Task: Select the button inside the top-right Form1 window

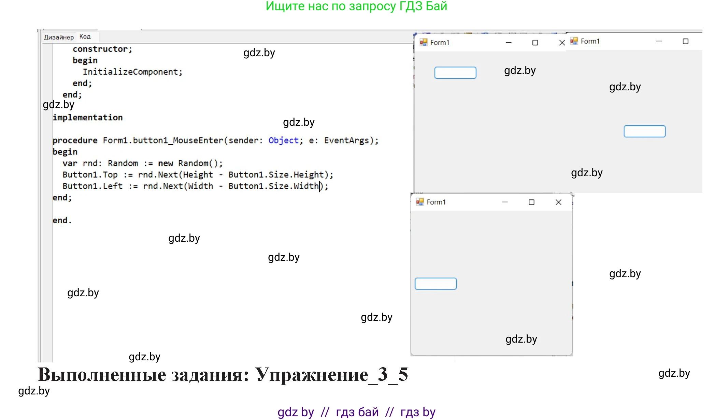Action: click(x=644, y=131)
